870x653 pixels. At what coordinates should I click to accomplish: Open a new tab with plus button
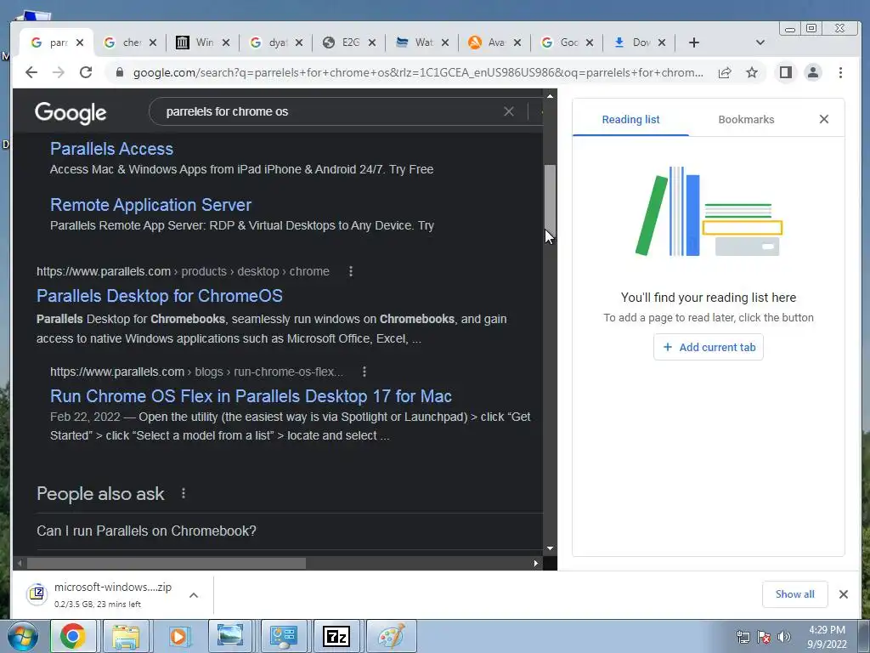[693, 43]
